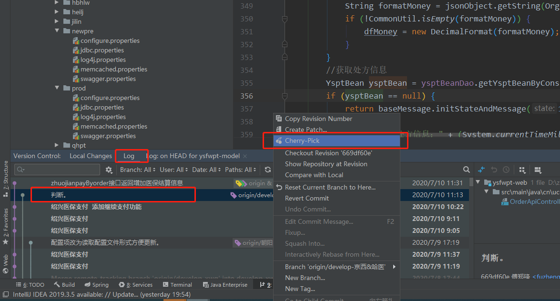Viewport: 560px width, 301px height.
Task: Select commit zhuojianpayByorder接口返回增加医保结算信息
Action: [x=117, y=183]
